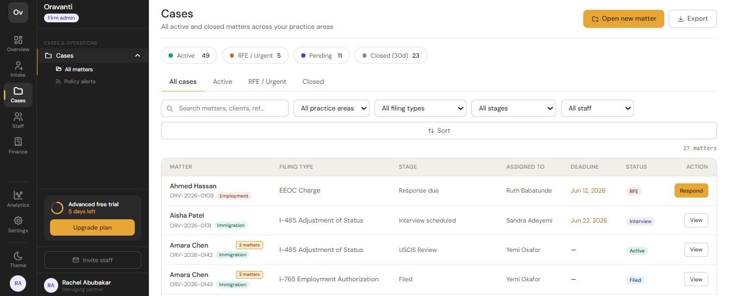This screenshot has width=729, height=296.
Task: Select the Cases sidebar icon
Action: click(x=18, y=95)
